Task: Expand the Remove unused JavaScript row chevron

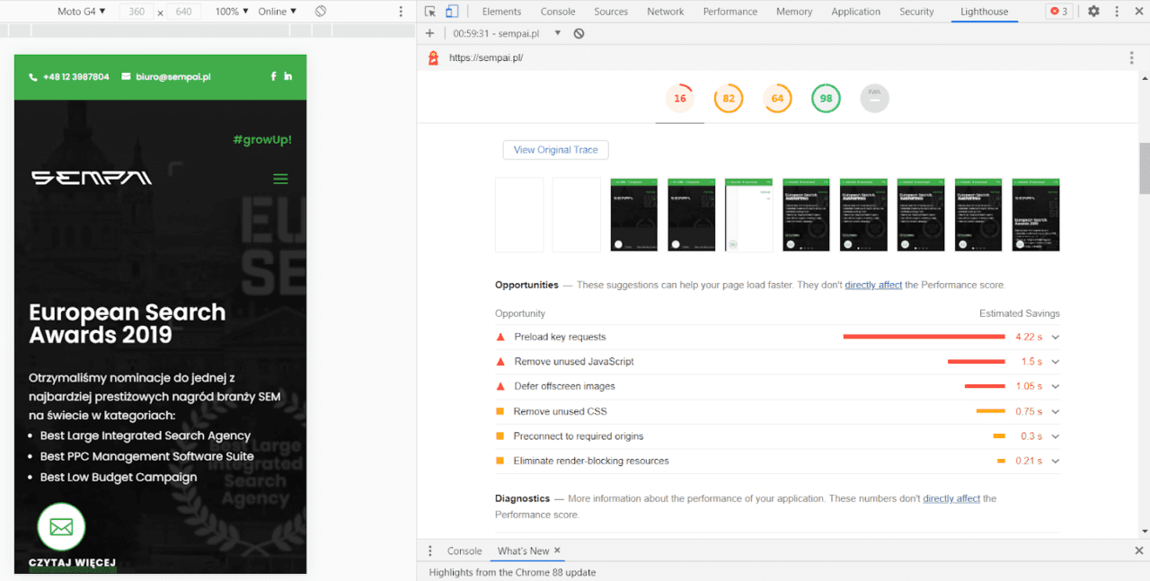Action: click(1056, 362)
